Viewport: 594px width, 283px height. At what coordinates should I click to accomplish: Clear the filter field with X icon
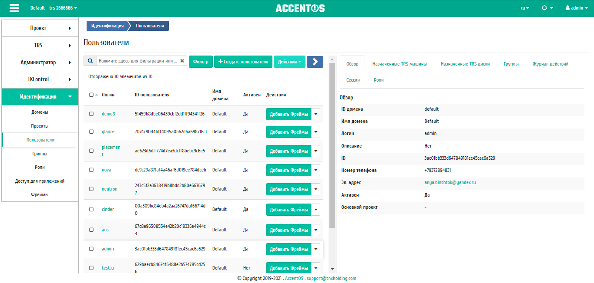click(x=182, y=61)
